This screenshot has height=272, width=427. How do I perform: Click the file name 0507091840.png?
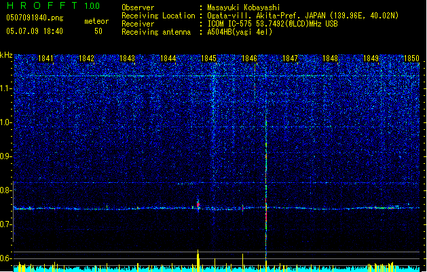pos(35,18)
